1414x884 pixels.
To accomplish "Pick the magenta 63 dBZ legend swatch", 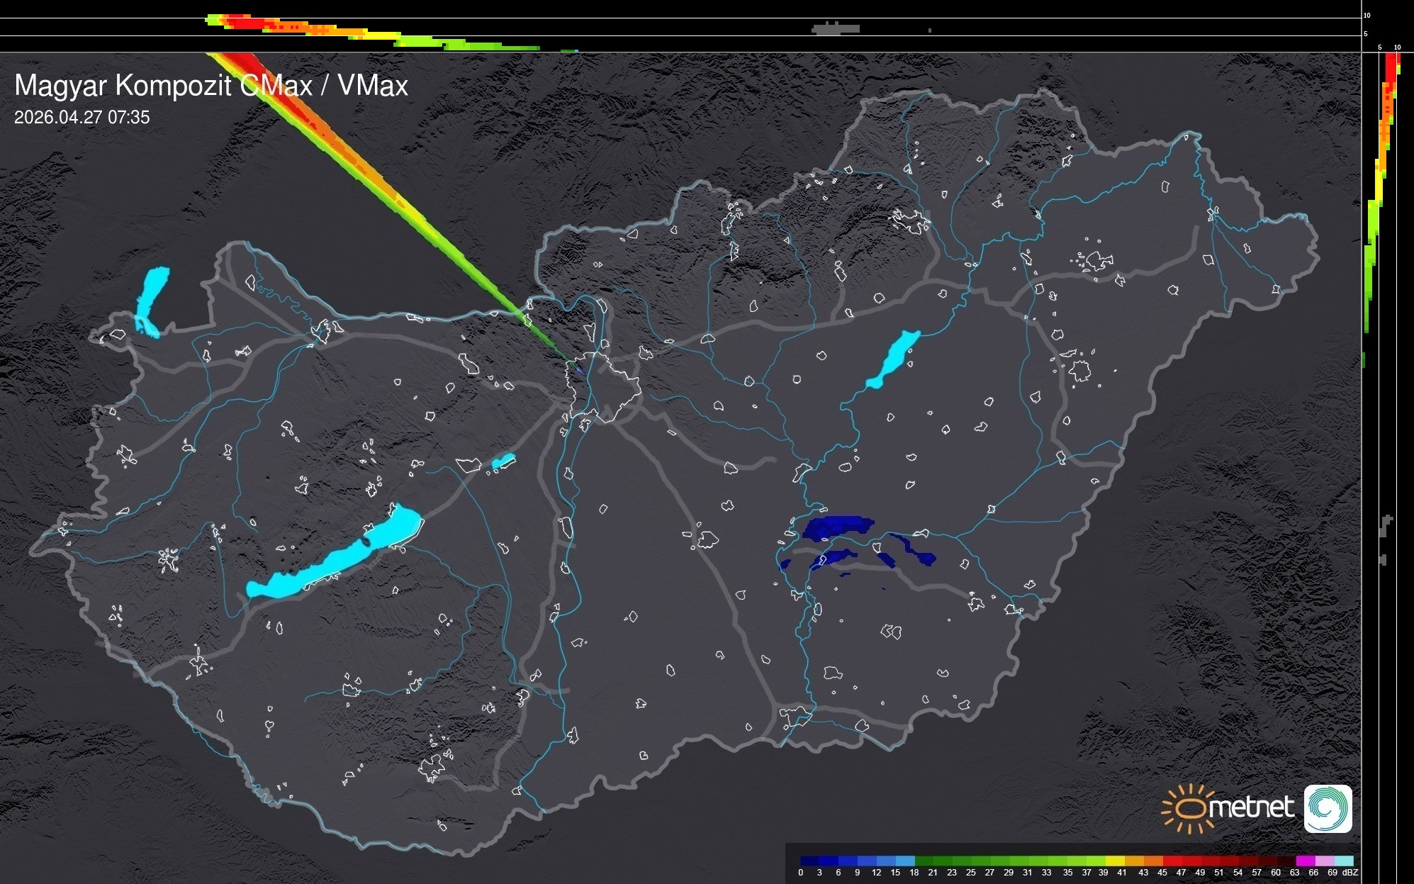I will (1305, 861).
